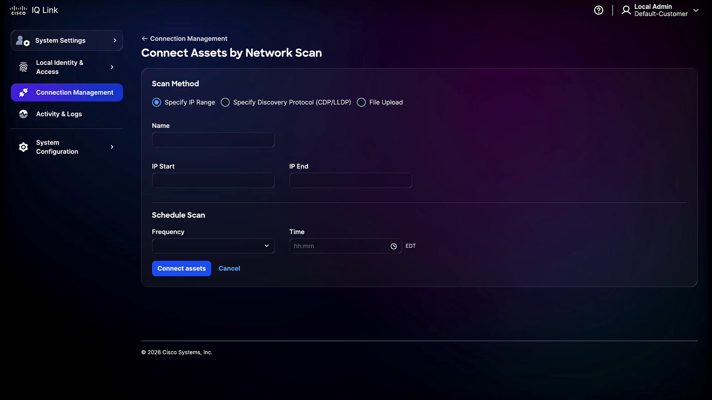Click the user profile avatar icon
This screenshot has width=712, height=400.
(x=626, y=10)
